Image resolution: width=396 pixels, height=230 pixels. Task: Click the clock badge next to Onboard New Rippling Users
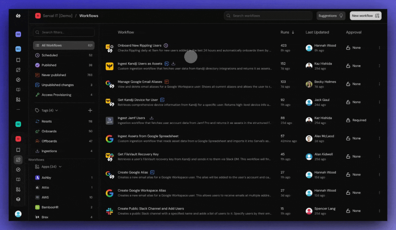click(166, 45)
